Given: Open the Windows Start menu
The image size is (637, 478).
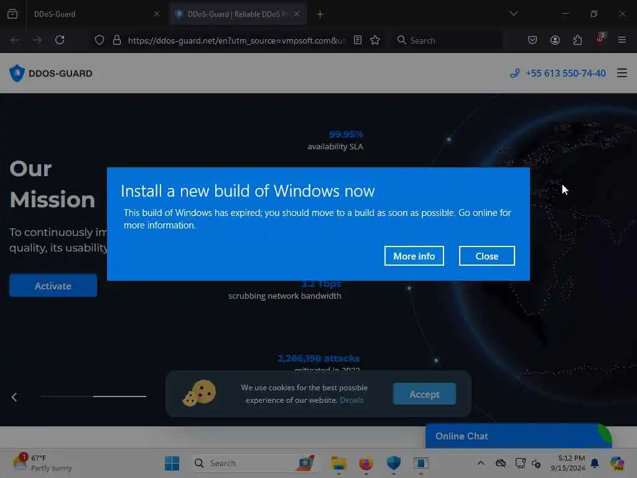Looking at the screenshot, I should click(x=172, y=463).
